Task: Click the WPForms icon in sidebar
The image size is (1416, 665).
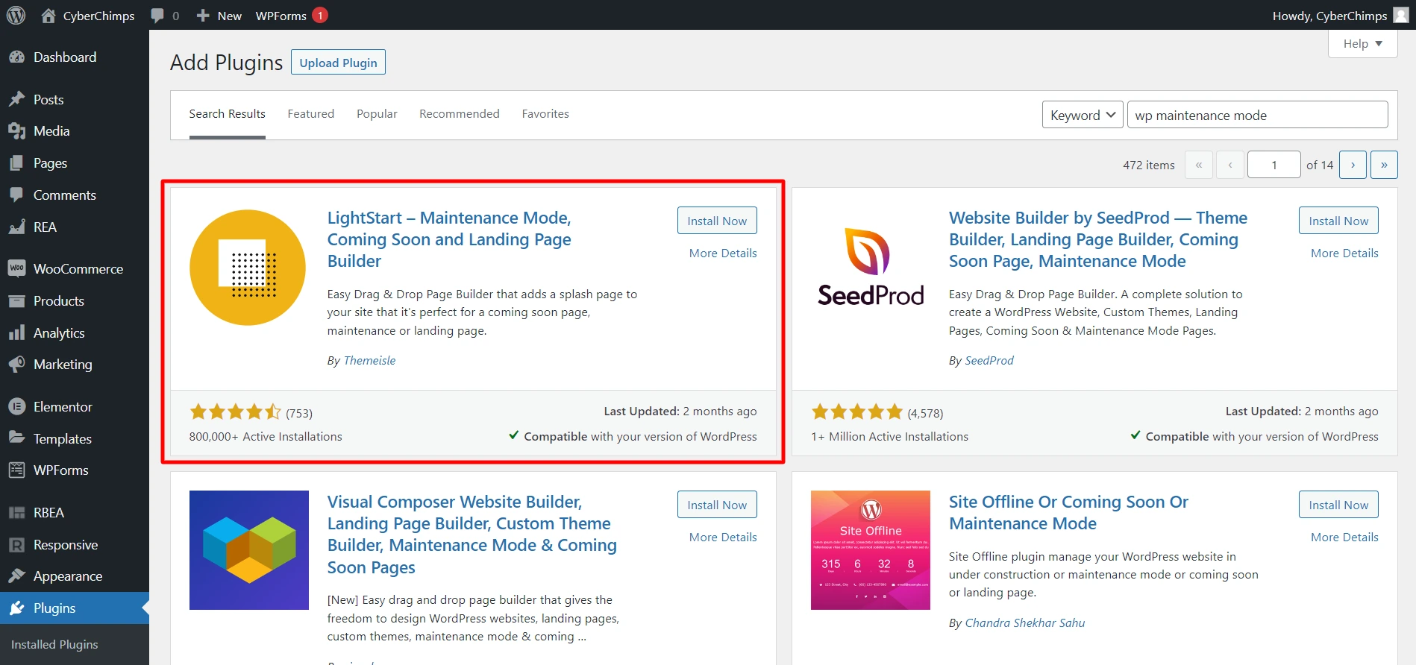Action: [x=16, y=470]
